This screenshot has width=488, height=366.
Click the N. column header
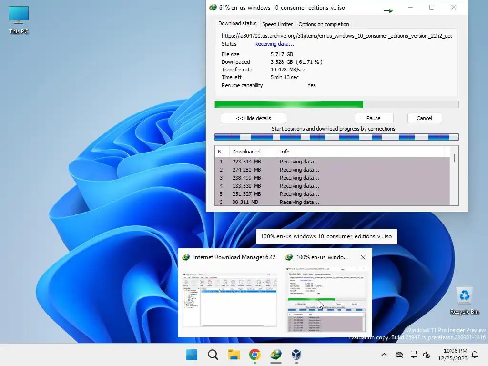pyautogui.click(x=222, y=152)
